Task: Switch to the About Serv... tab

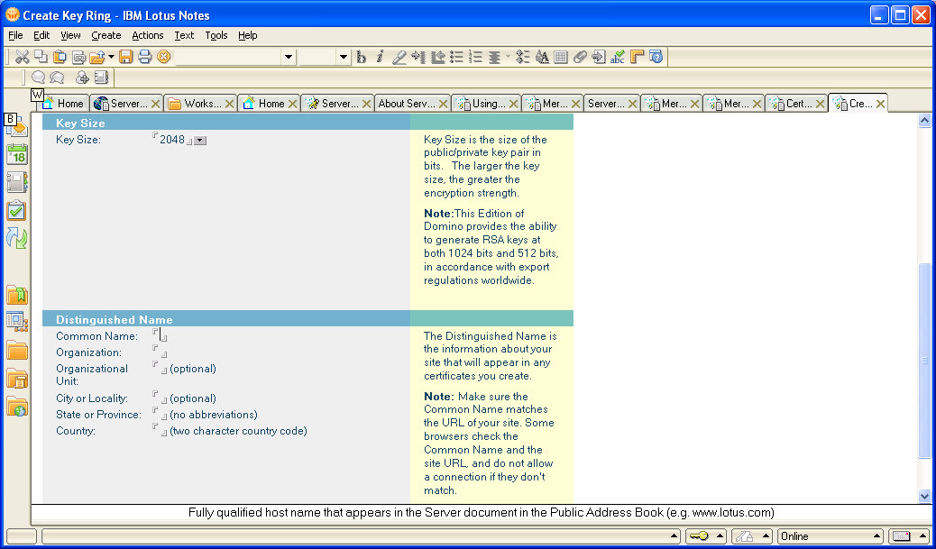Action: pyautogui.click(x=406, y=104)
